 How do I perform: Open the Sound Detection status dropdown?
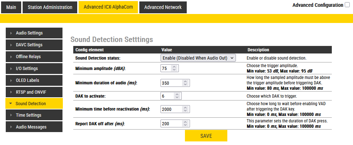pos(198,58)
